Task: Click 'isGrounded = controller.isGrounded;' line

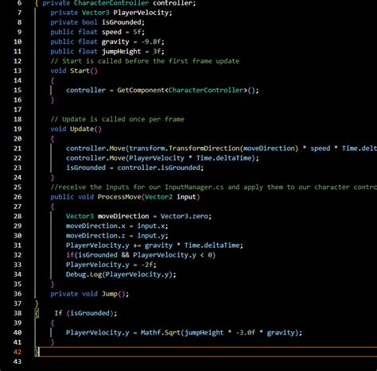Action: click(x=134, y=168)
